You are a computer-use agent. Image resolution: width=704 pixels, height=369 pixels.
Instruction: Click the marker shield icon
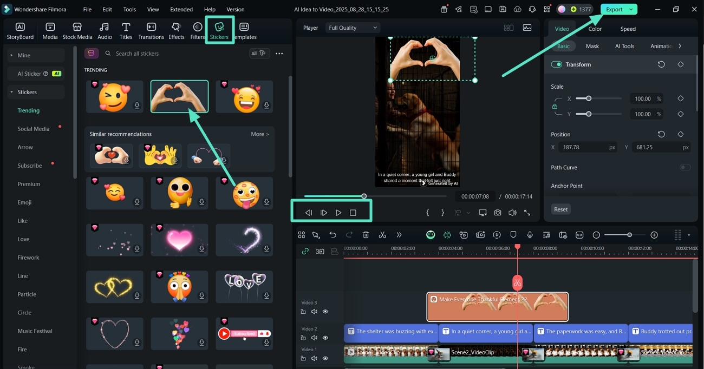tap(513, 235)
